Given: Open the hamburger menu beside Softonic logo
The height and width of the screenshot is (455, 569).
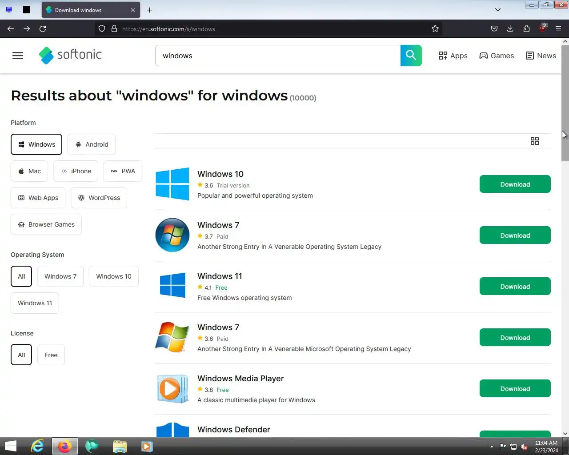Looking at the screenshot, I should 18,56.
